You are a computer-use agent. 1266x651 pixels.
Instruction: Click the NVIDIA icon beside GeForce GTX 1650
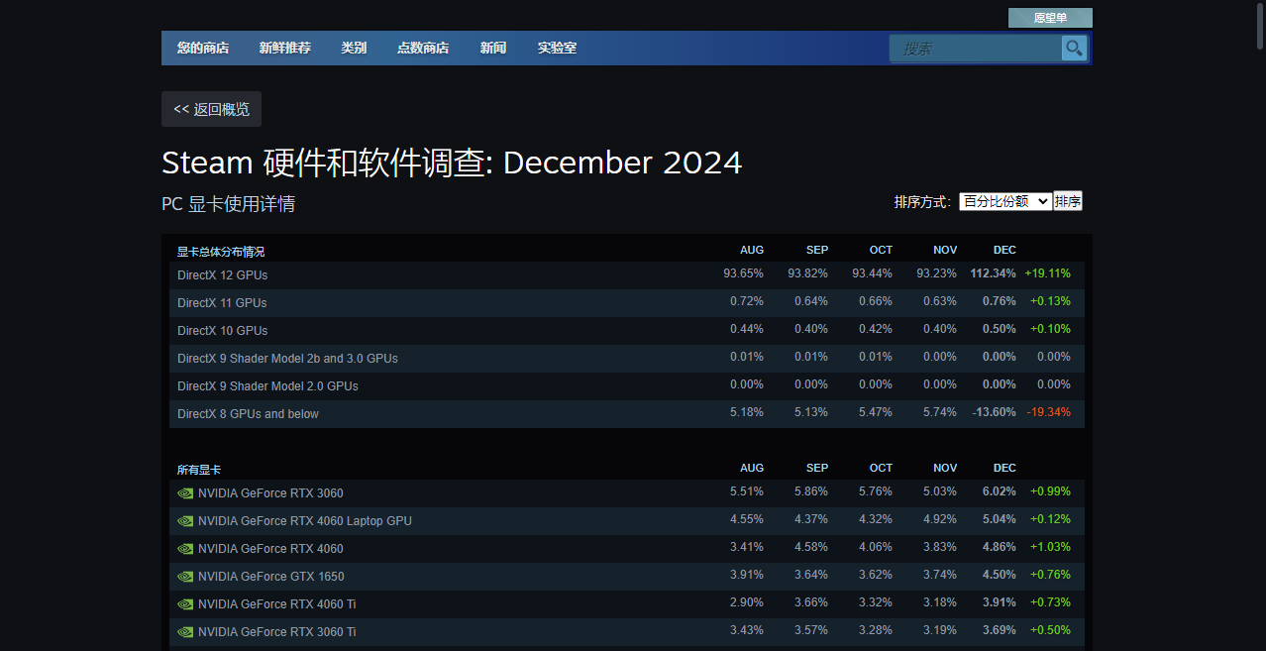coord(185,576)
